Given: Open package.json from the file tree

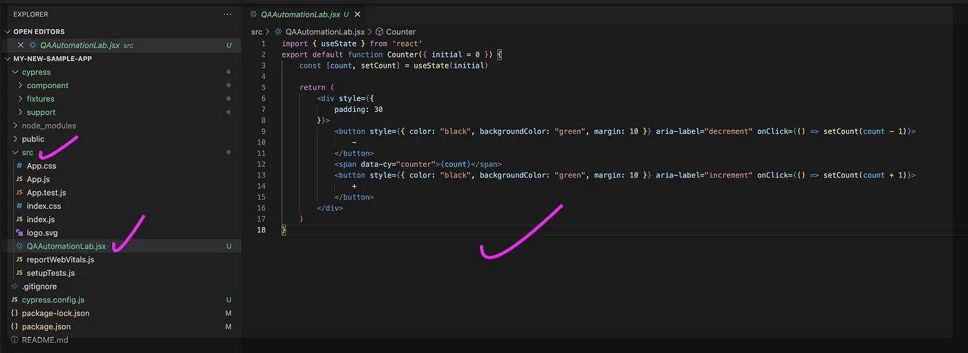Looking at the screenshot, I should [x=46, y=327].
